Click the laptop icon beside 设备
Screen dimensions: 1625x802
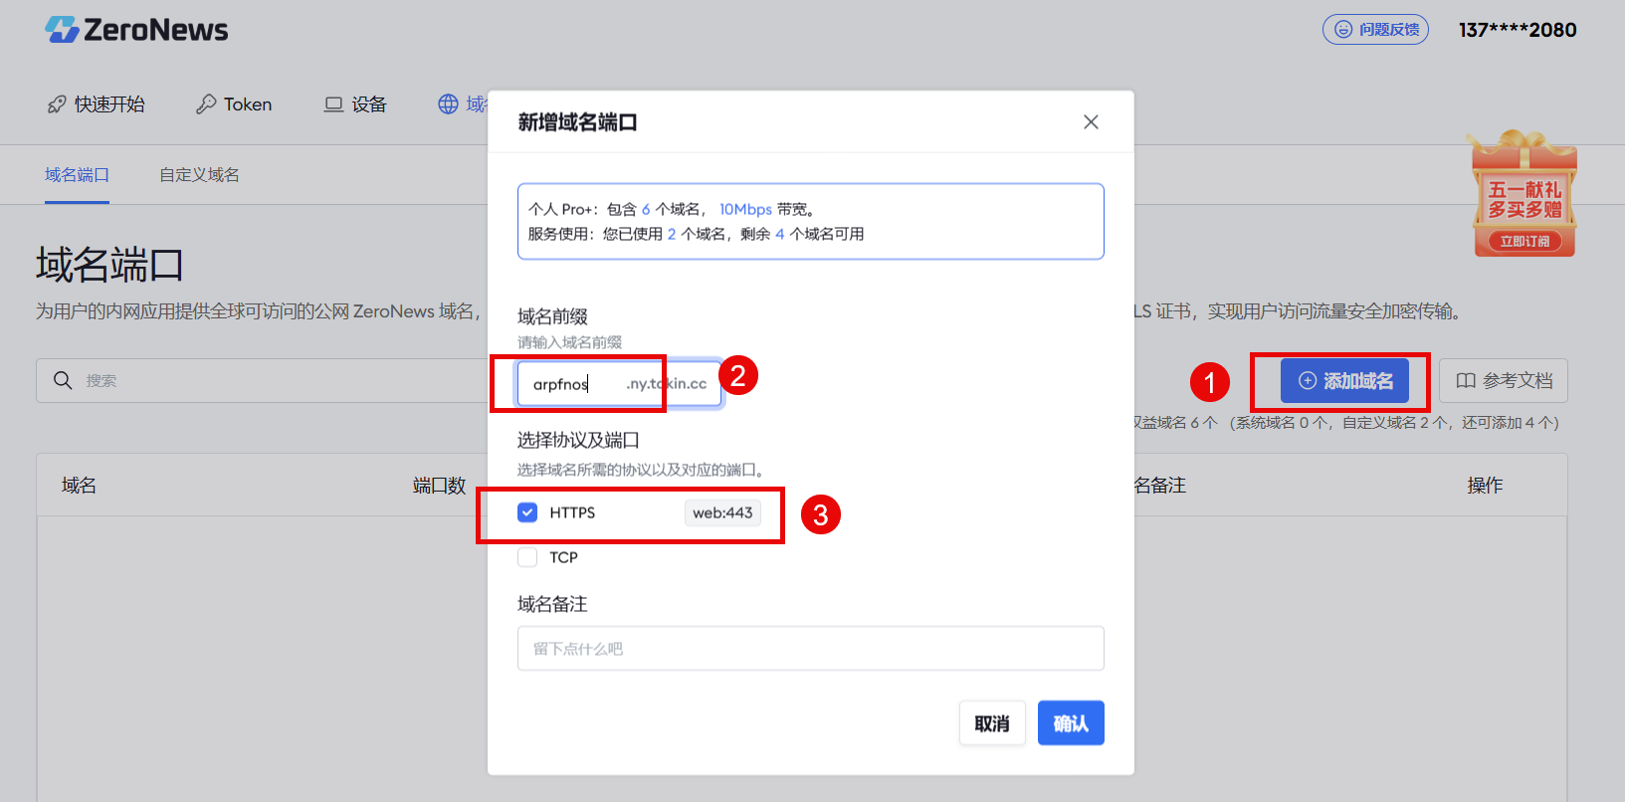click(x=333, y=104)
